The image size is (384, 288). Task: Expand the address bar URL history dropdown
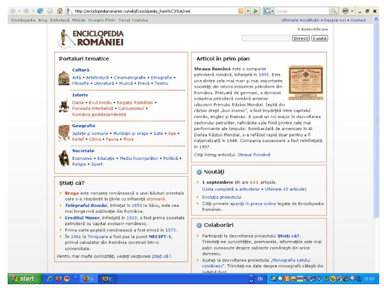pos(248,11)
